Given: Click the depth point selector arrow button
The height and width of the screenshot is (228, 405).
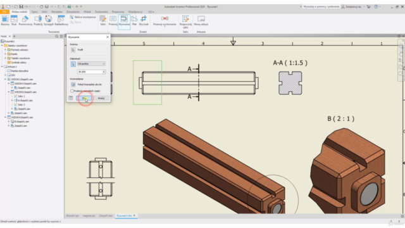Looking at the screenshot, I should point(73,64).
